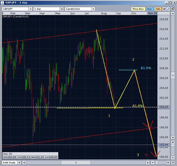Close the GBP/JPY chart window
The width and height of the screenshot is (177, 166).
click(x=174, y=3)
